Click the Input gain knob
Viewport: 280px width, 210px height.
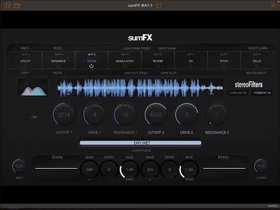[x=19, y=166]
